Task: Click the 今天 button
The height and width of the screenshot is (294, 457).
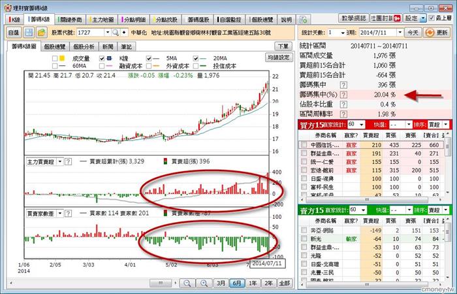Action: pyautogui.click(x=413, y=33)
